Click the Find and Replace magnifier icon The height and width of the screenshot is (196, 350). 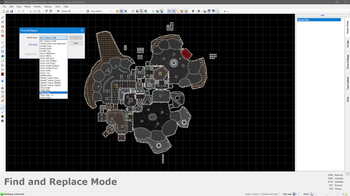pyautogui.click(x=3, y=108)
